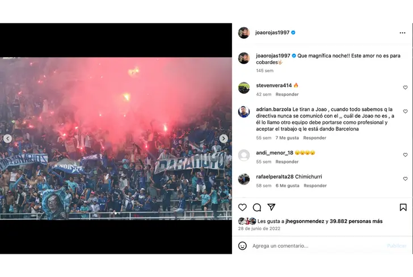The height and width of the screenshot is (277, 413).
Task: Like adrian.barzola's comment
Action: coord(405,111)
